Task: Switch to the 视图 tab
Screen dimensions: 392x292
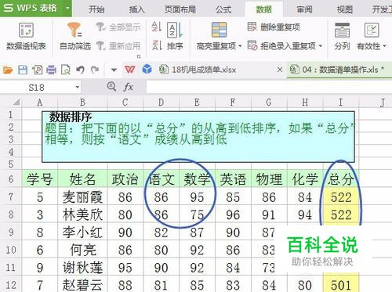Action: (x=345, y=9)
